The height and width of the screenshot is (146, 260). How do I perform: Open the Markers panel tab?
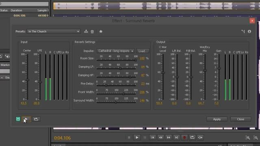click(x=5, y=65)
